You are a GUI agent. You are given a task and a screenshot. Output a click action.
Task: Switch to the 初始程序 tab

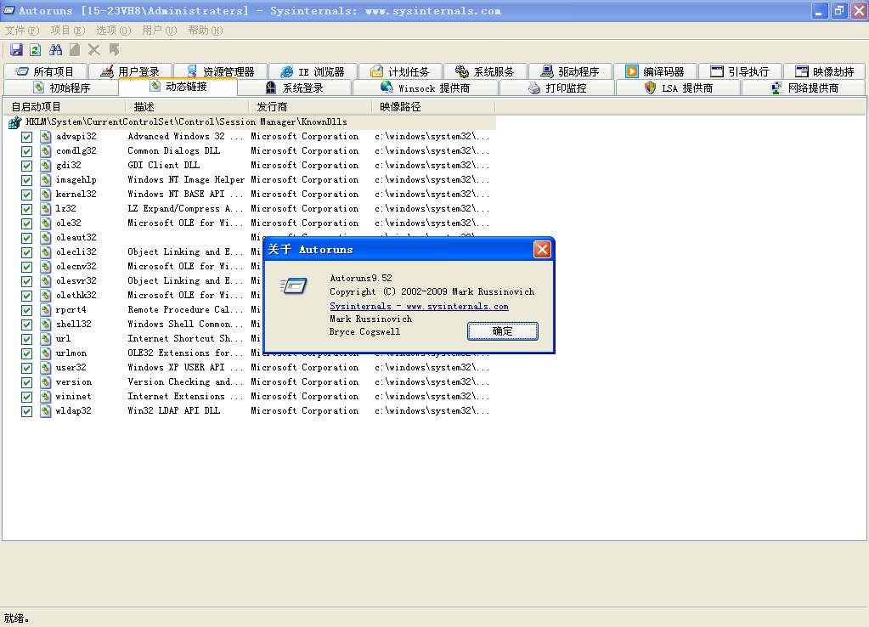(61, 88)
